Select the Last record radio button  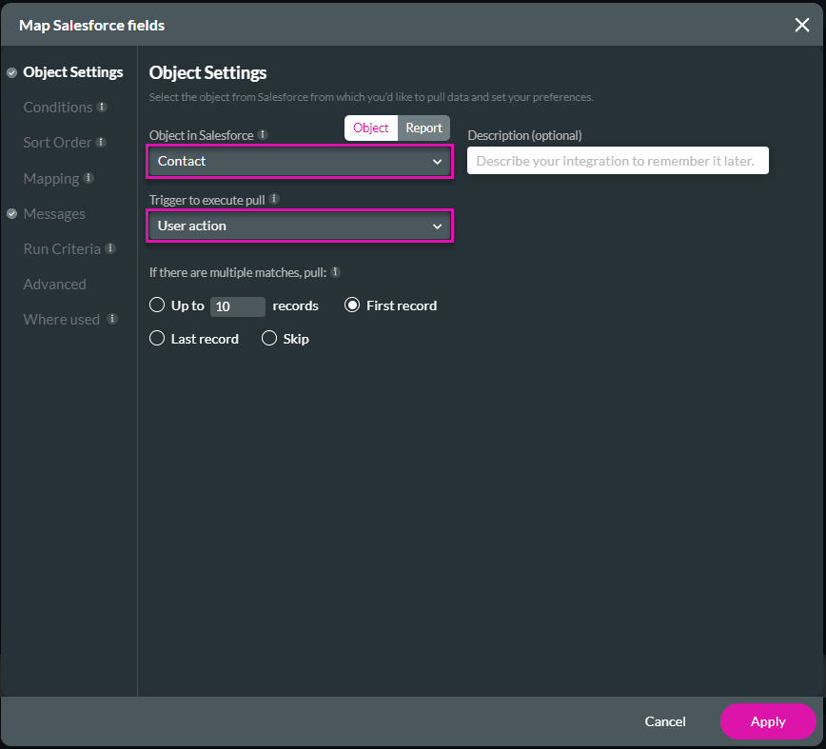[157, 339]
